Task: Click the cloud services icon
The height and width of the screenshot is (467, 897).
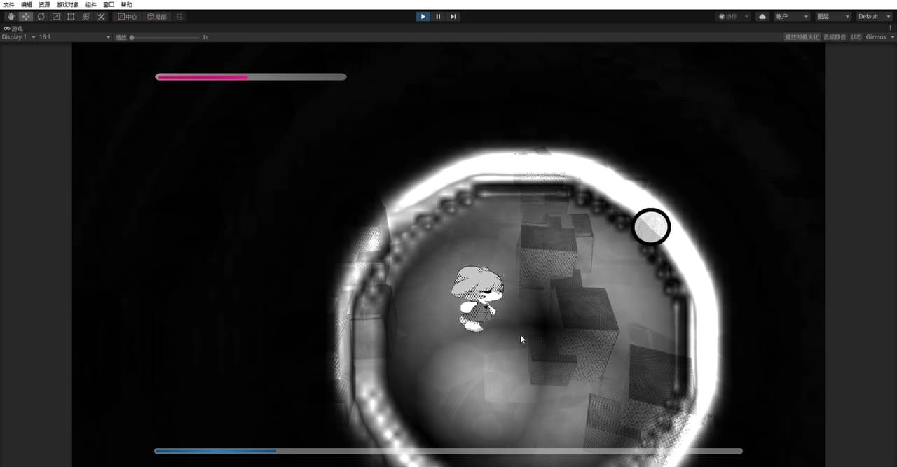Action: pyautogui.click(x=762, y=16)
